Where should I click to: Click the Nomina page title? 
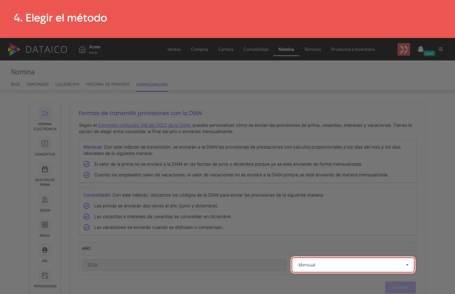point(23,72)
